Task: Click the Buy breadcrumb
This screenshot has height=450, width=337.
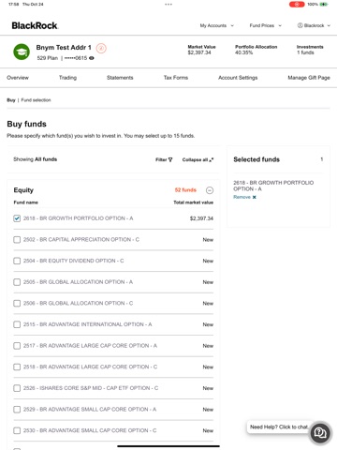Action: [x=11, y=100]
